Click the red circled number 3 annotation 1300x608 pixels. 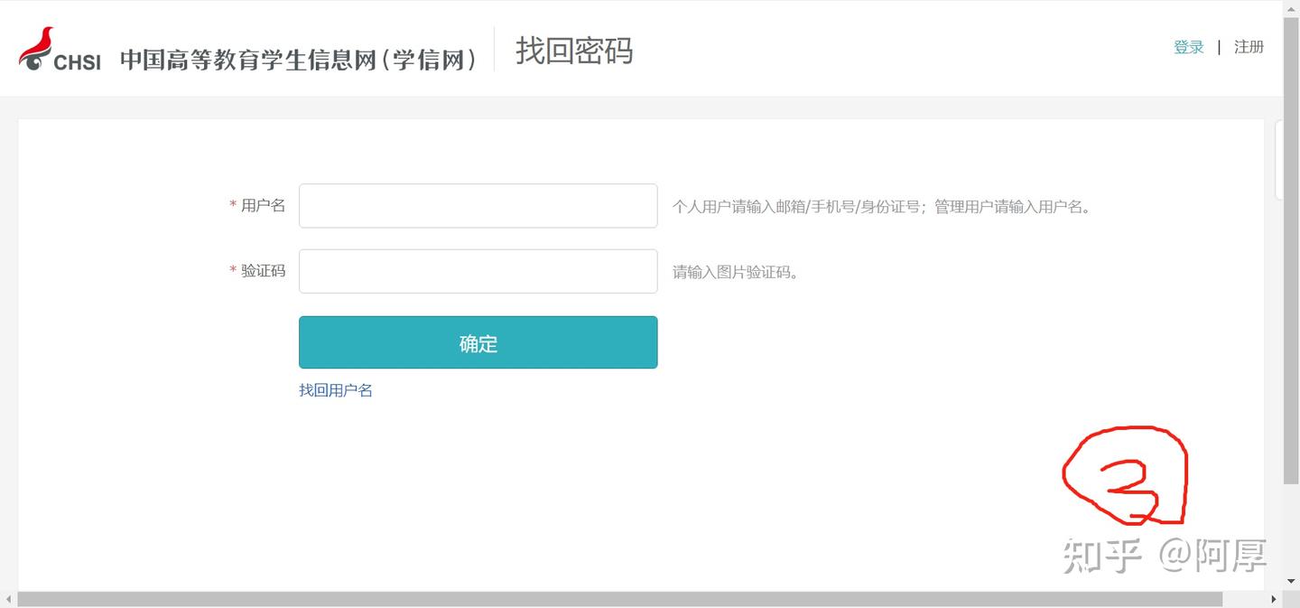click(1125, 476)
